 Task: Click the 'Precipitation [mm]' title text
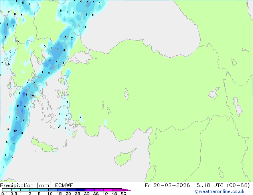(x=26, y=185)
